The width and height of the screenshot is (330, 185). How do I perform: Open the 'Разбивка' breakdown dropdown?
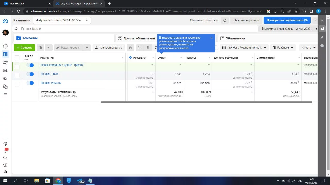[x=283, y=48]
